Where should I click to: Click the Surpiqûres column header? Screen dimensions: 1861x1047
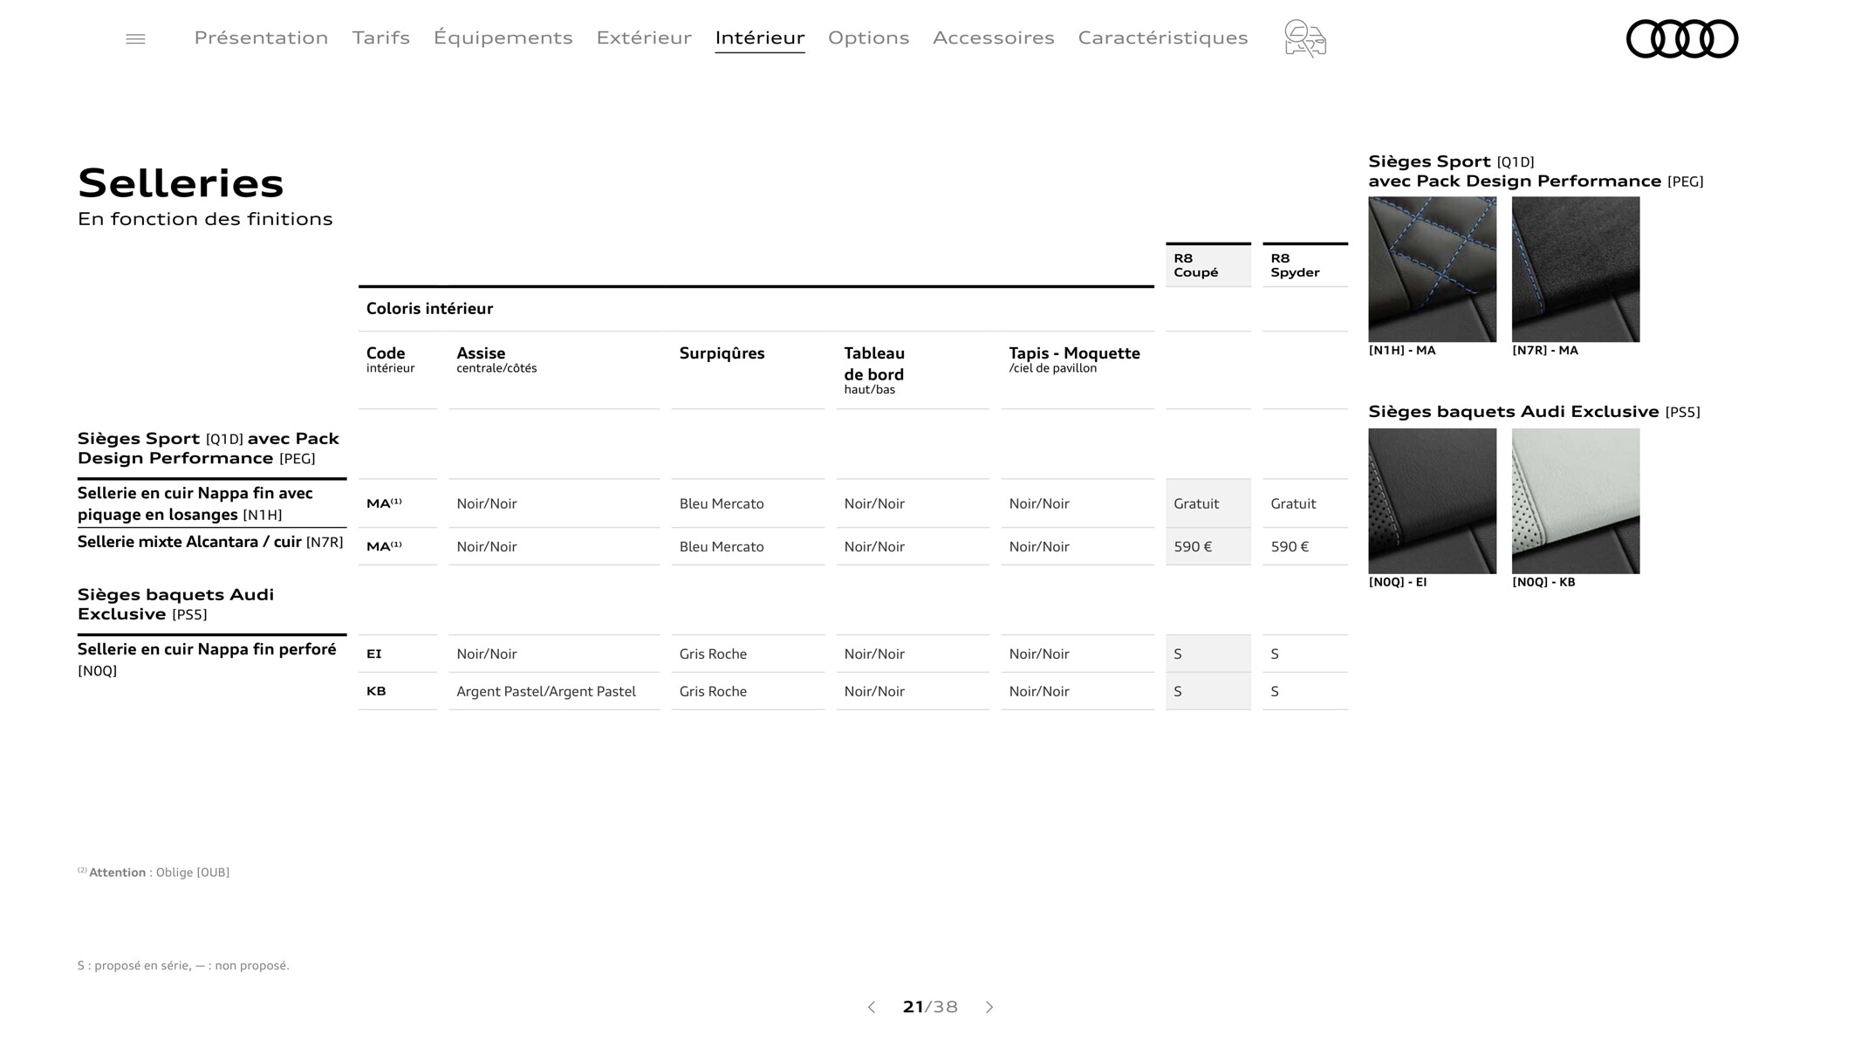click(x=722, y=353)
